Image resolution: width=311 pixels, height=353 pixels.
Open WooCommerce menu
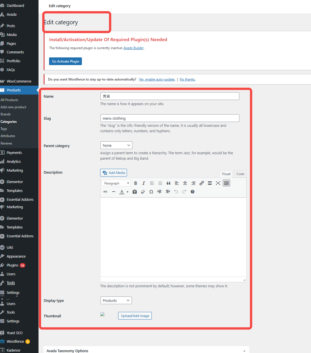19,81
